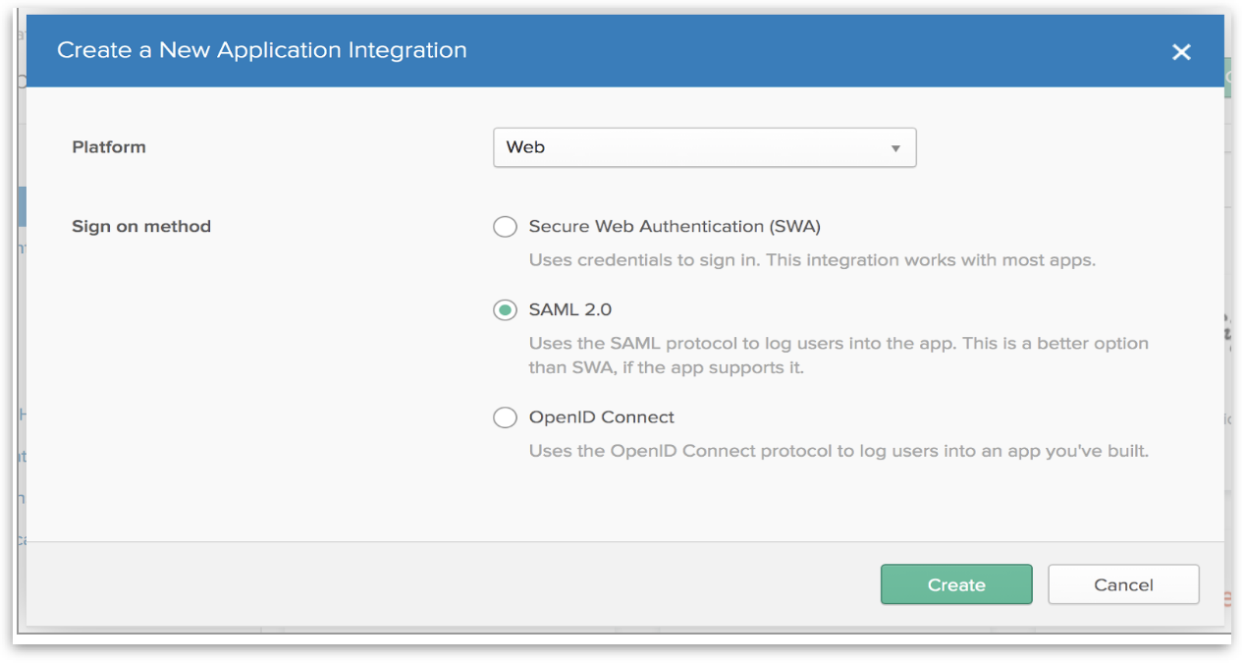Choose the SAML 2.0 radio button
The width and height of the screenshot is (1244, 663).
pyautogui.click(x=505, y=310)
